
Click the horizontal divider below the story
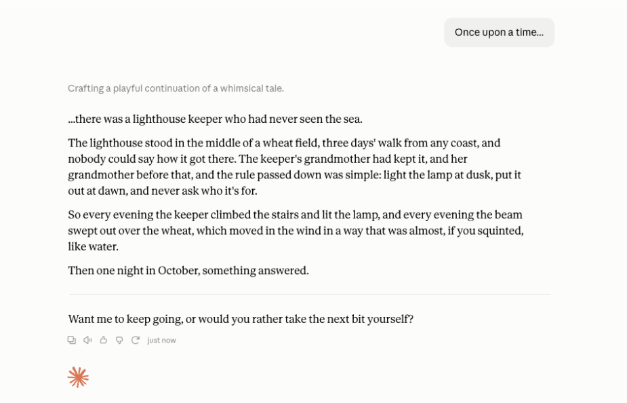pos(310,295)
